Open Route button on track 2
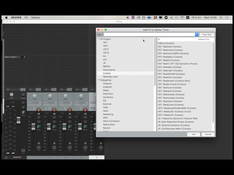The height and width of the screenshot is (175, 234). pyautogui.click(x=54, y=127)
